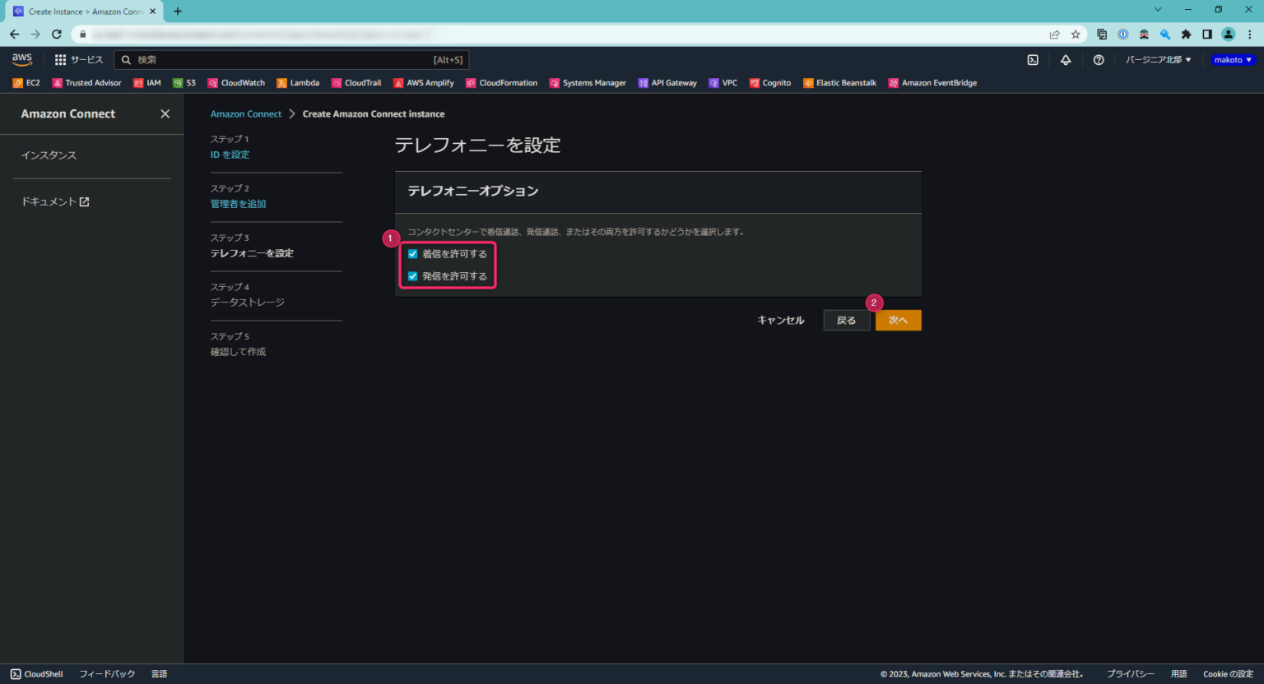Open the notifications bell
Viewport: 1264px width, 684px height.
pyautogui.click(x=1066, y=59)
